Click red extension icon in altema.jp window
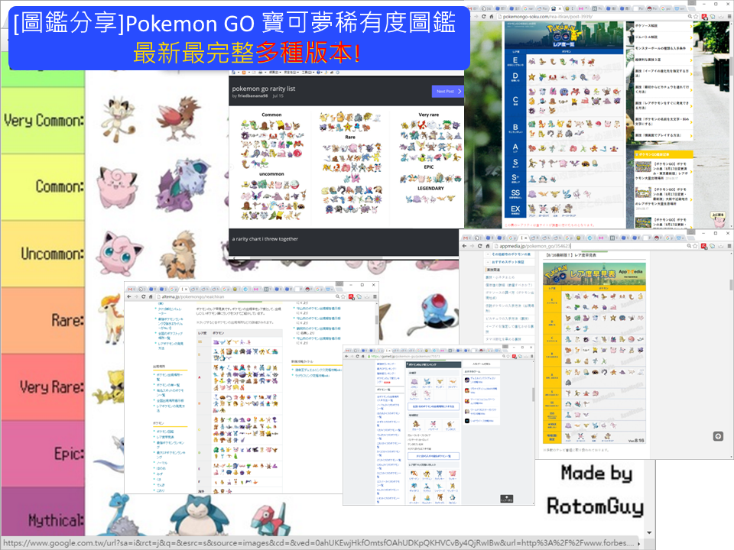This screenshot has width=734, height=550. 351,296
